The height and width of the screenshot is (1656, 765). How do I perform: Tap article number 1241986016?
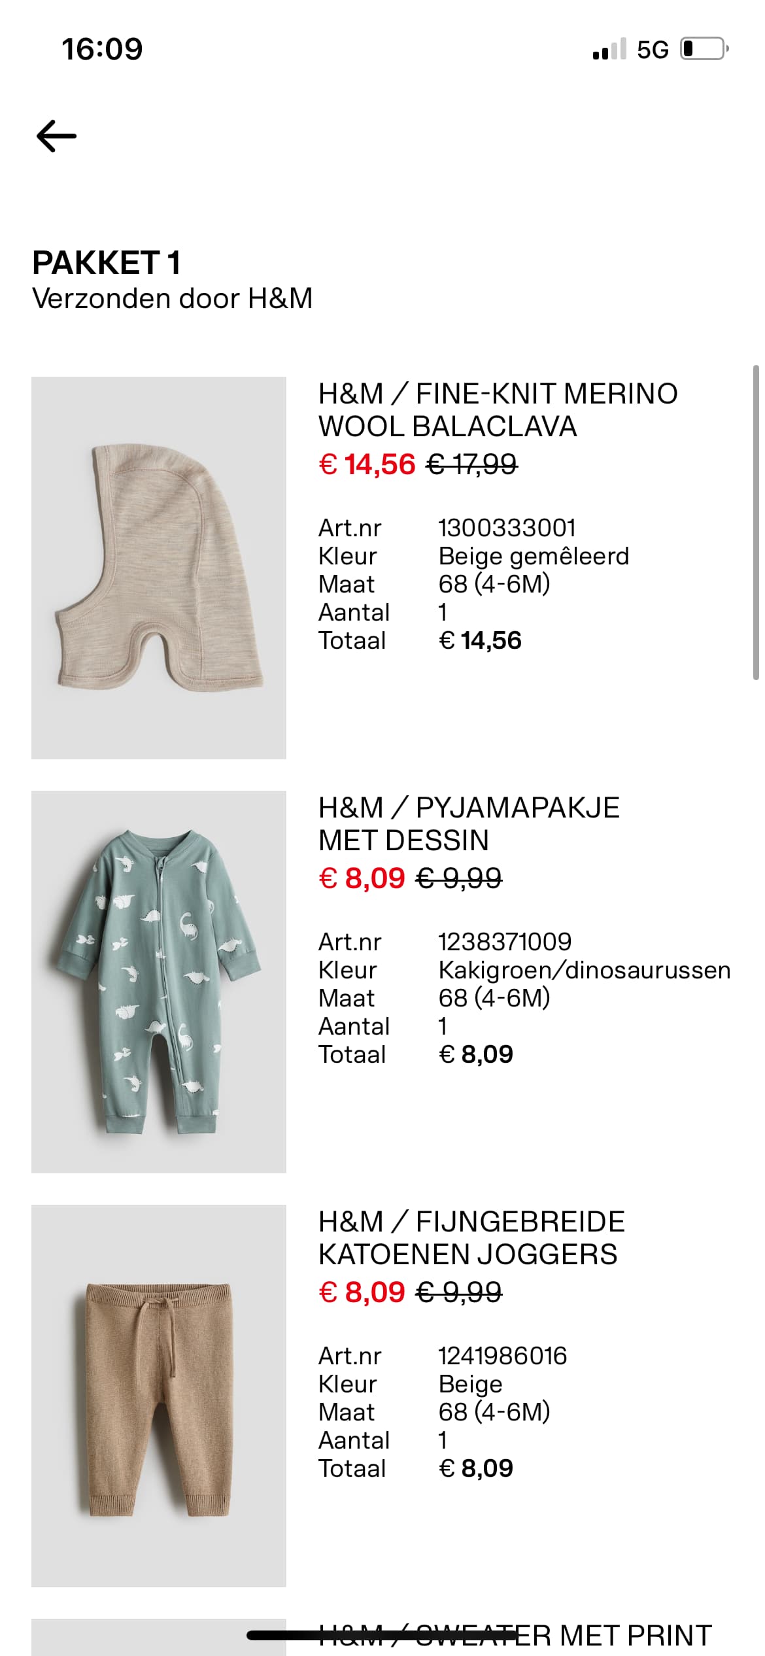[x=502, y=1356]
